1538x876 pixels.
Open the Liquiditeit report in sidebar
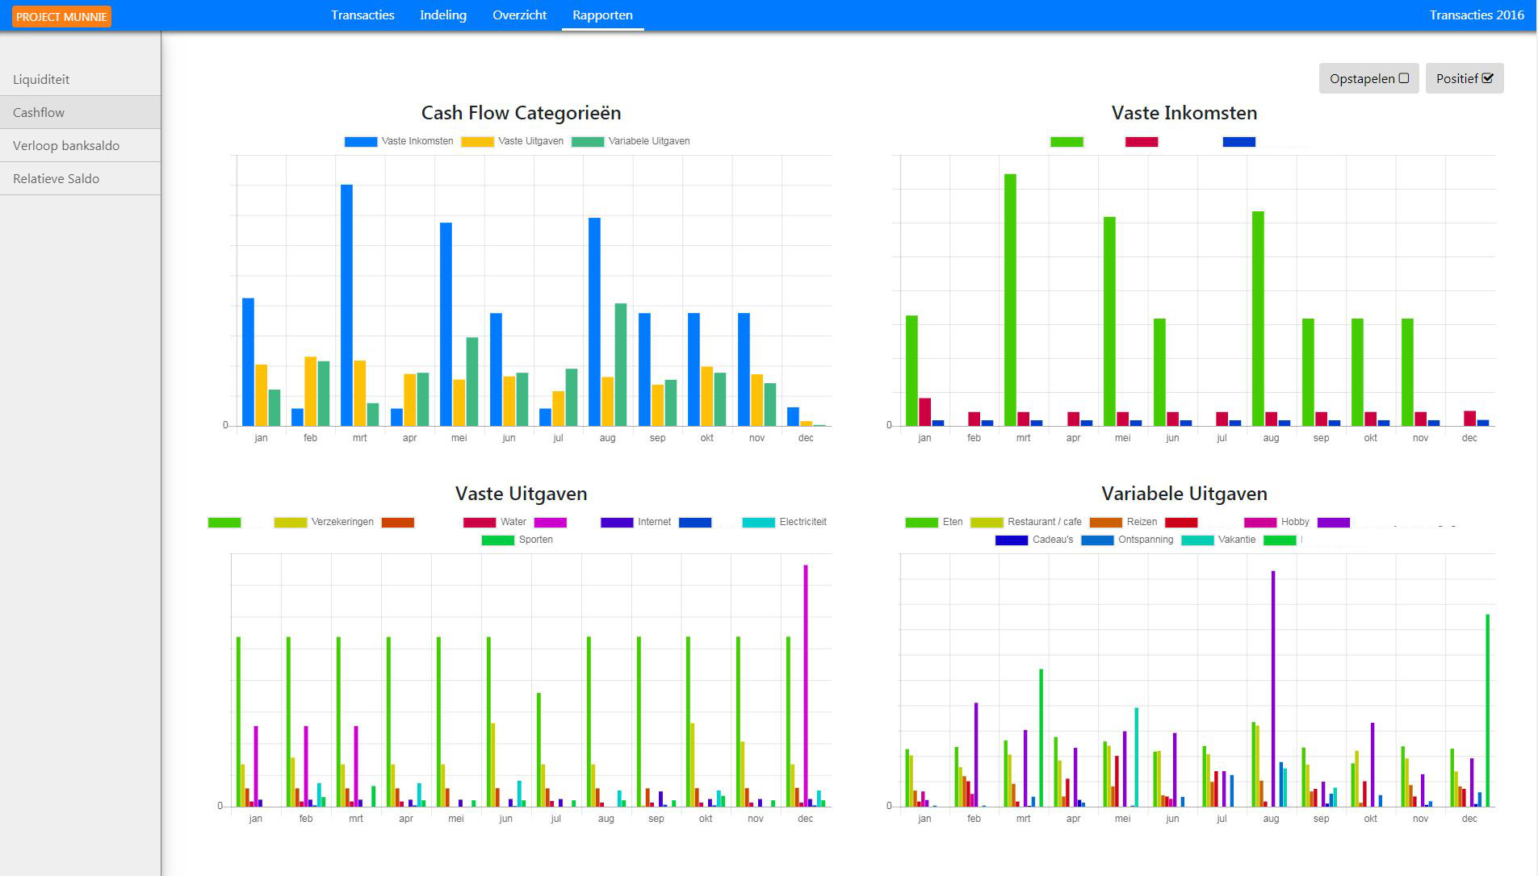pyautogui.click(x=80, y=79)
